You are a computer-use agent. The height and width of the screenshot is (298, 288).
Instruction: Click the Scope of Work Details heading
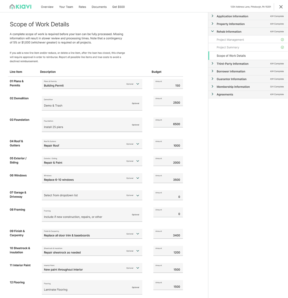tap(40, 24)
